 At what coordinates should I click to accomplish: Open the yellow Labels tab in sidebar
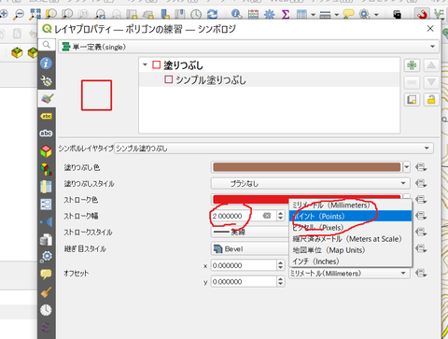click(x=46, y=116)
